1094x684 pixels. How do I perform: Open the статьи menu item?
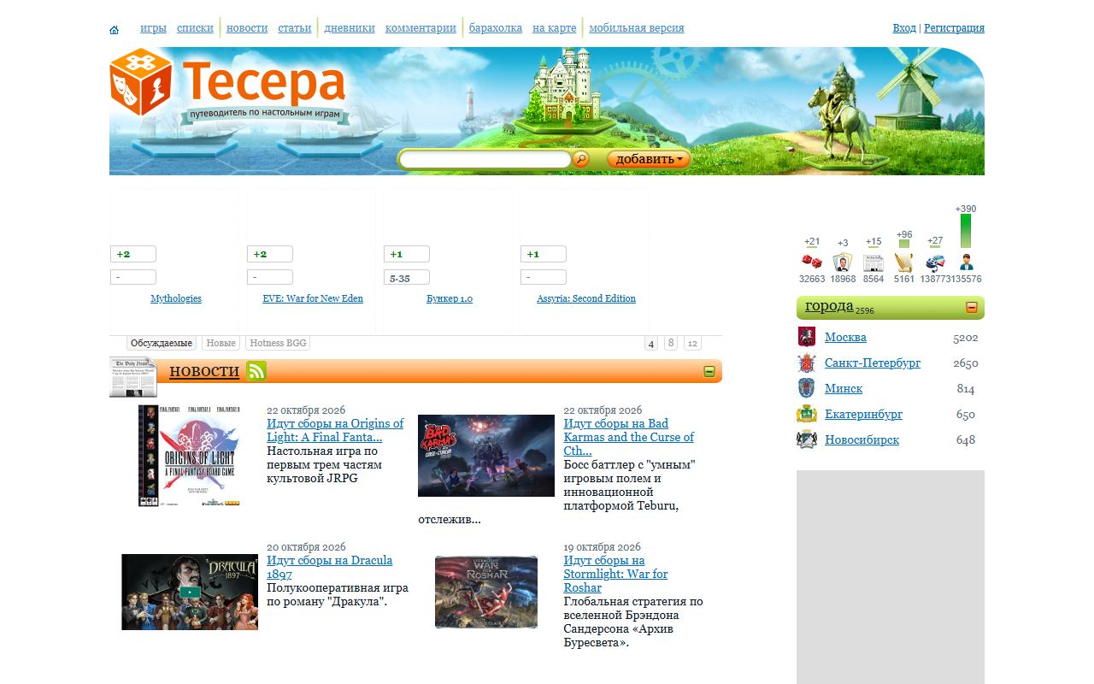pos(295,27)
